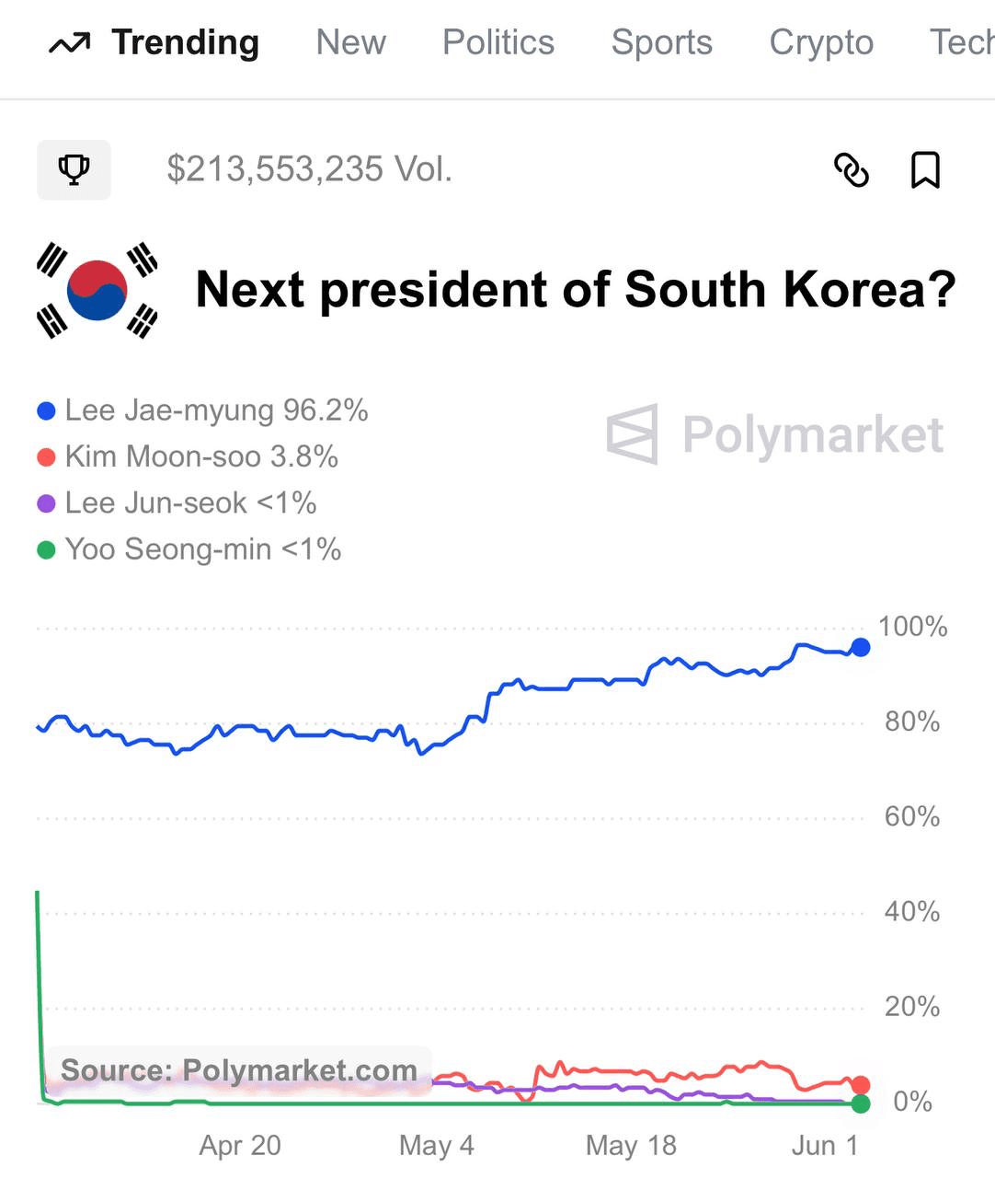Click the $213,553,235 Vol. text
The image size is (995, 1178).
[310, 169]
